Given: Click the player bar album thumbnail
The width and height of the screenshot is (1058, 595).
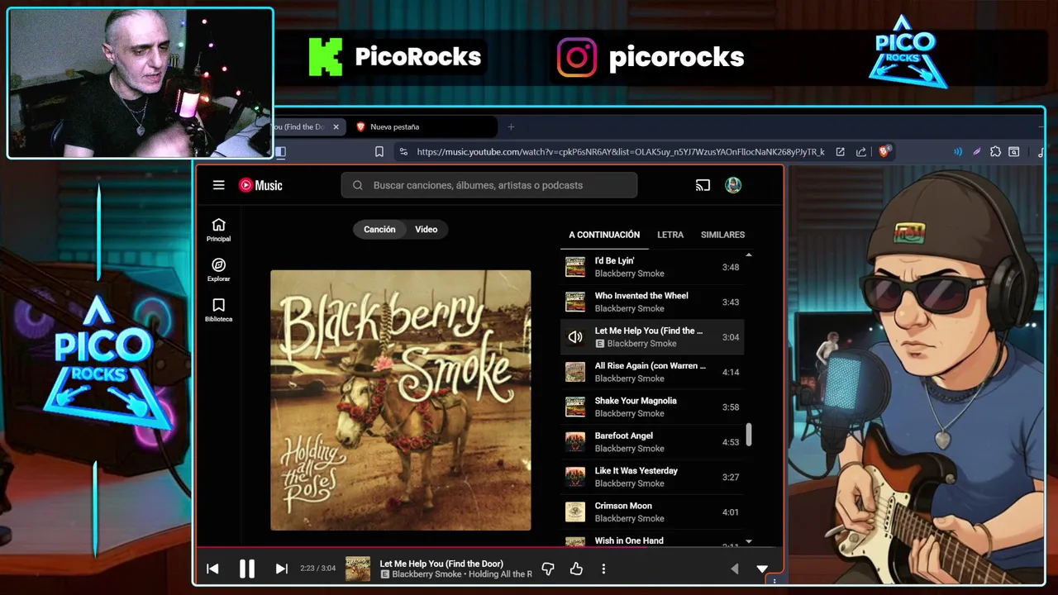Looking at the screenshot, I should [358, 569].
